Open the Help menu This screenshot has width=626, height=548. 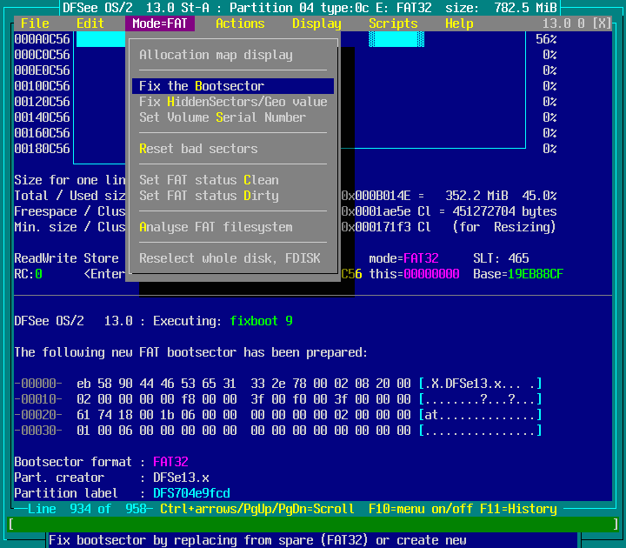click(459, 23)
